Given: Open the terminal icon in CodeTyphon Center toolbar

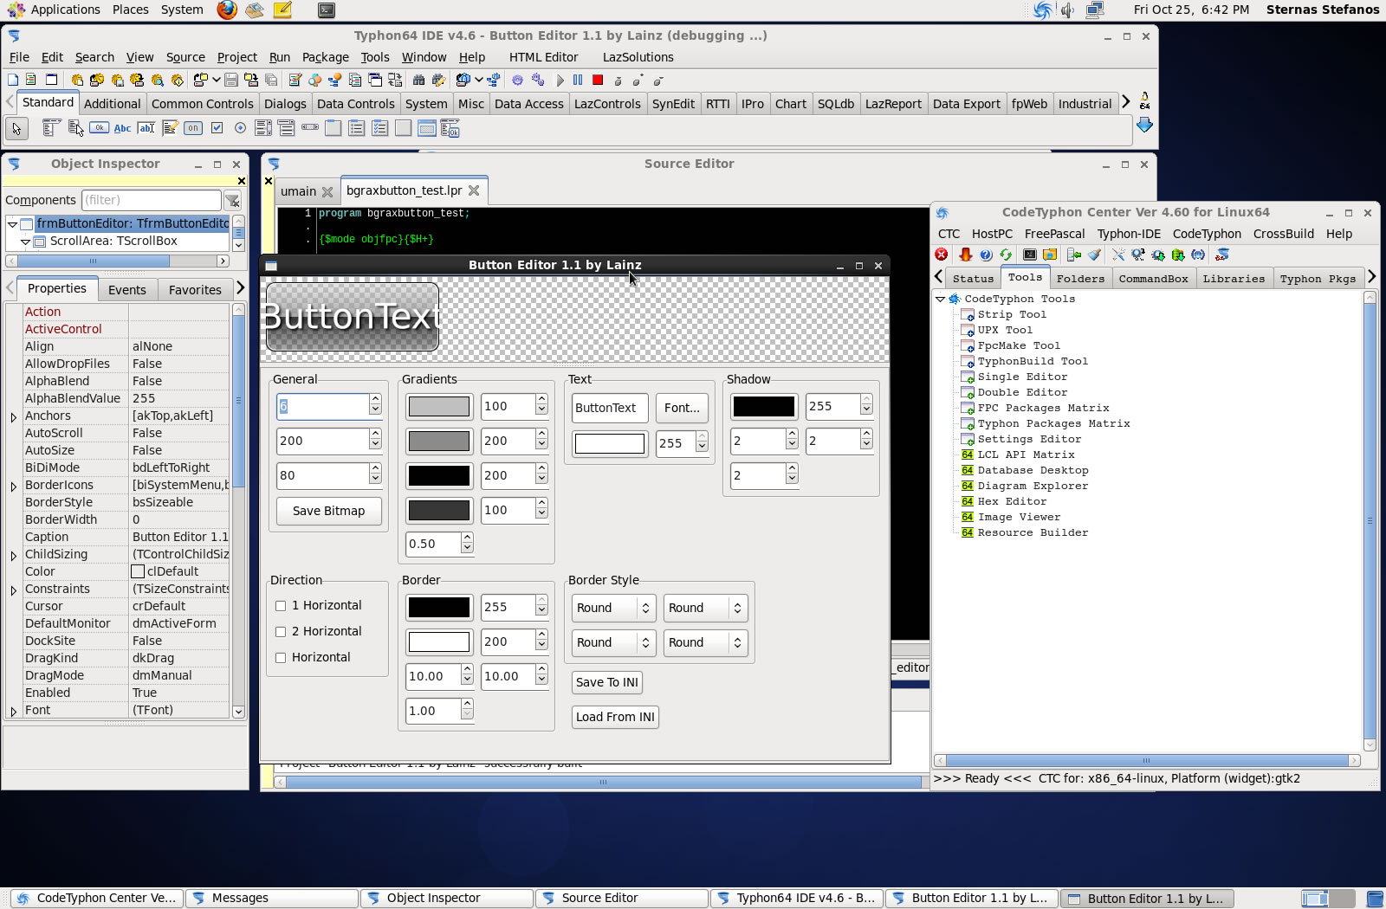Looking at the screenshot, I should (1029, 255).
